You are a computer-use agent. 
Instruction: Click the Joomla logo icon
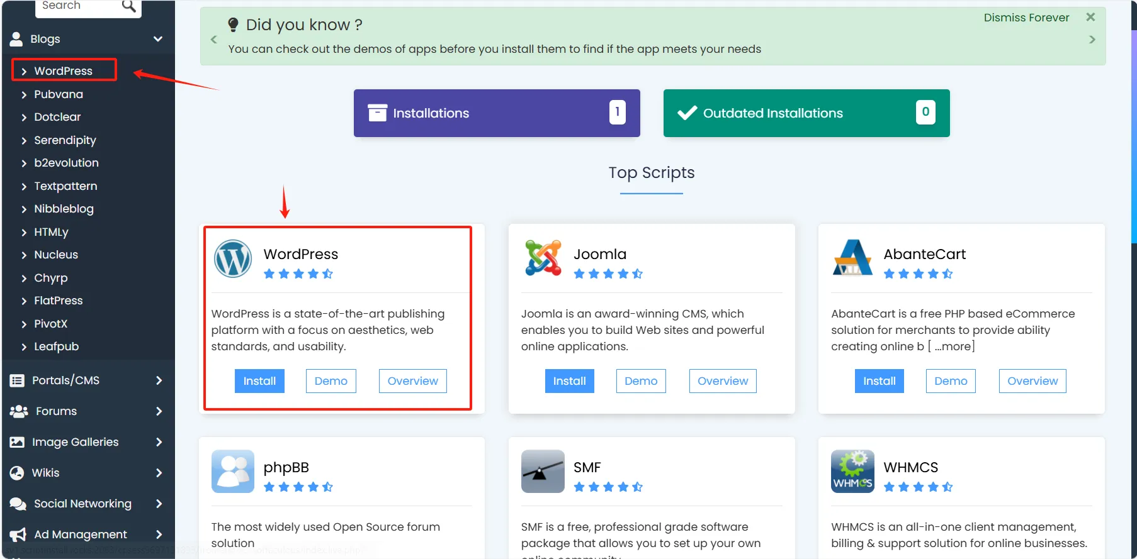point(543,258)
